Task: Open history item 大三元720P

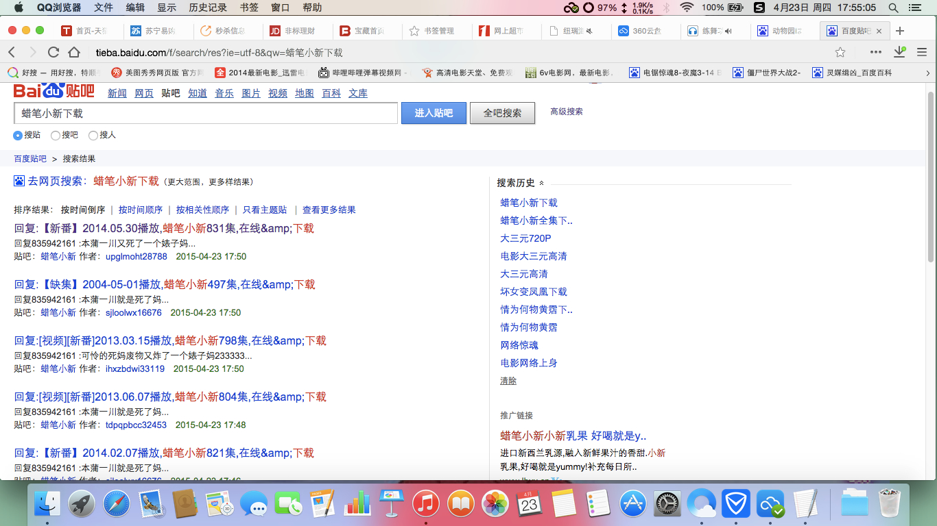Action: [x=525, y=238]
